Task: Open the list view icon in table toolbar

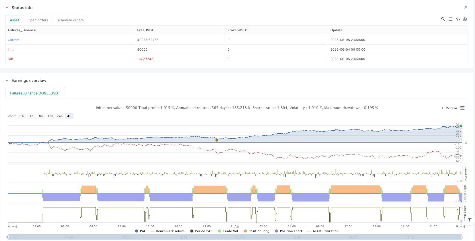Action: coord(450,19)
